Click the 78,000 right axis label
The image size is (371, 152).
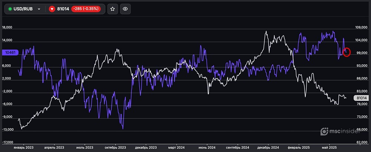tap(362, 104)
